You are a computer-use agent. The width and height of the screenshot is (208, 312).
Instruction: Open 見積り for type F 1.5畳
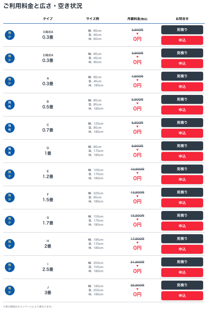[182, 192]
